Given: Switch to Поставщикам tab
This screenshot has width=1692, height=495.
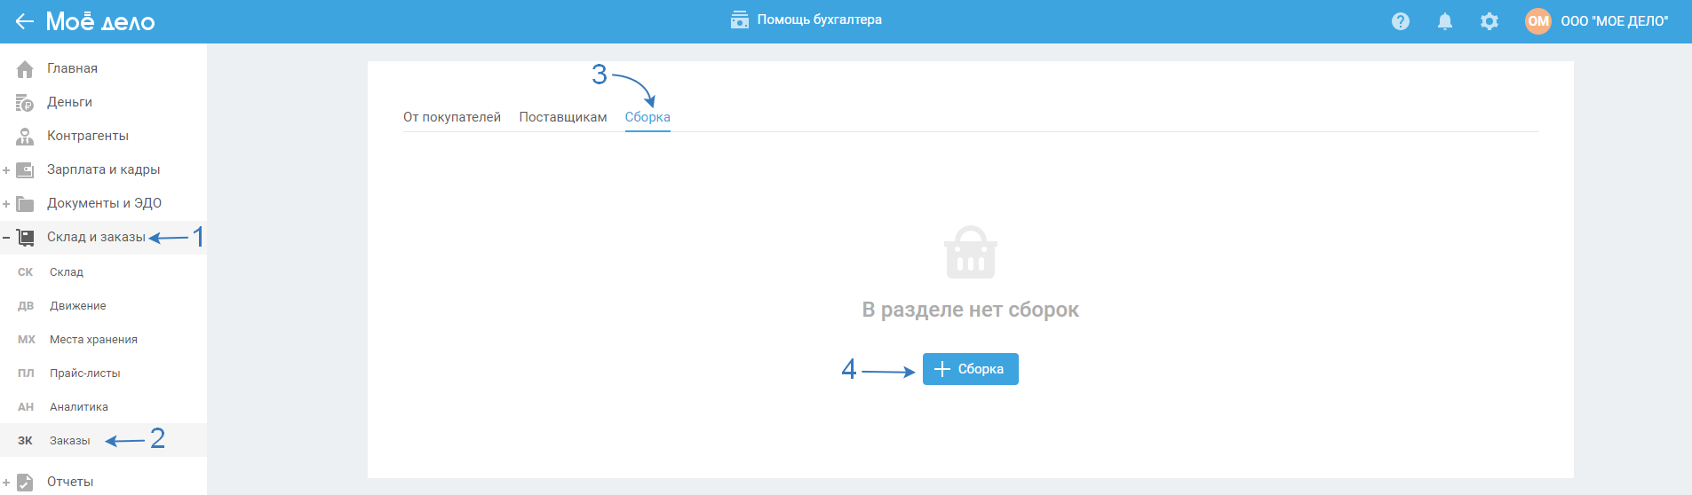Looking at the screenshot, I should pyautogui.click(x=563, y=117).
